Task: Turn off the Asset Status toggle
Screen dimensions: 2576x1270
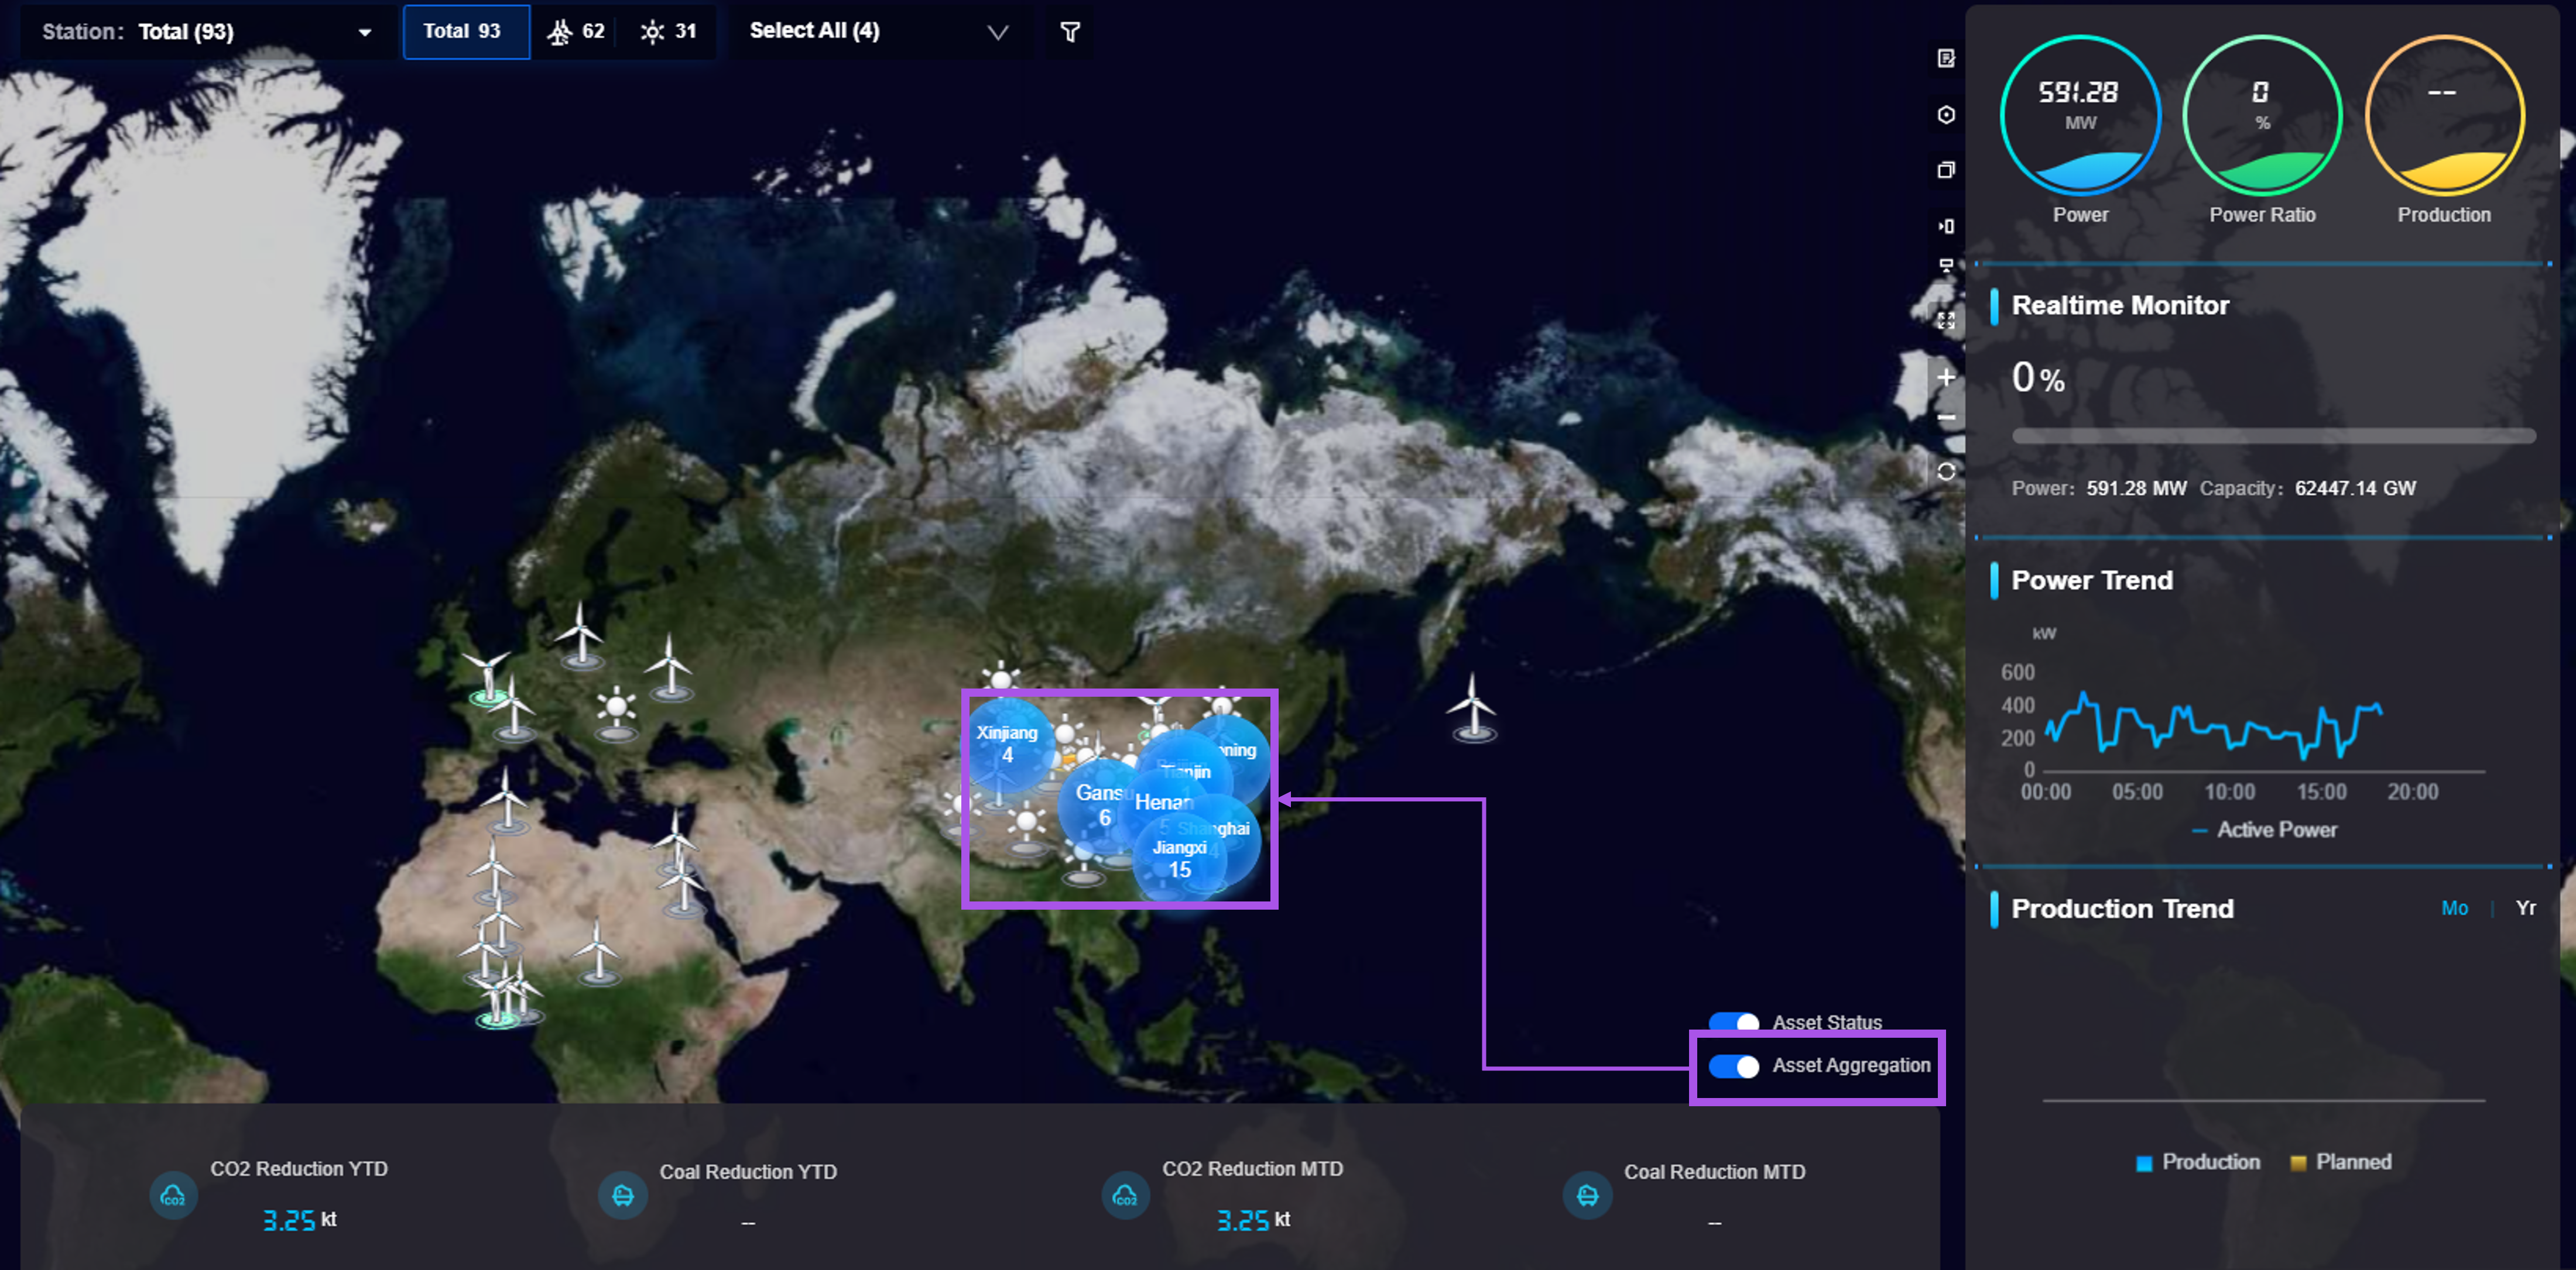Action: (x=1733, y=1022)
